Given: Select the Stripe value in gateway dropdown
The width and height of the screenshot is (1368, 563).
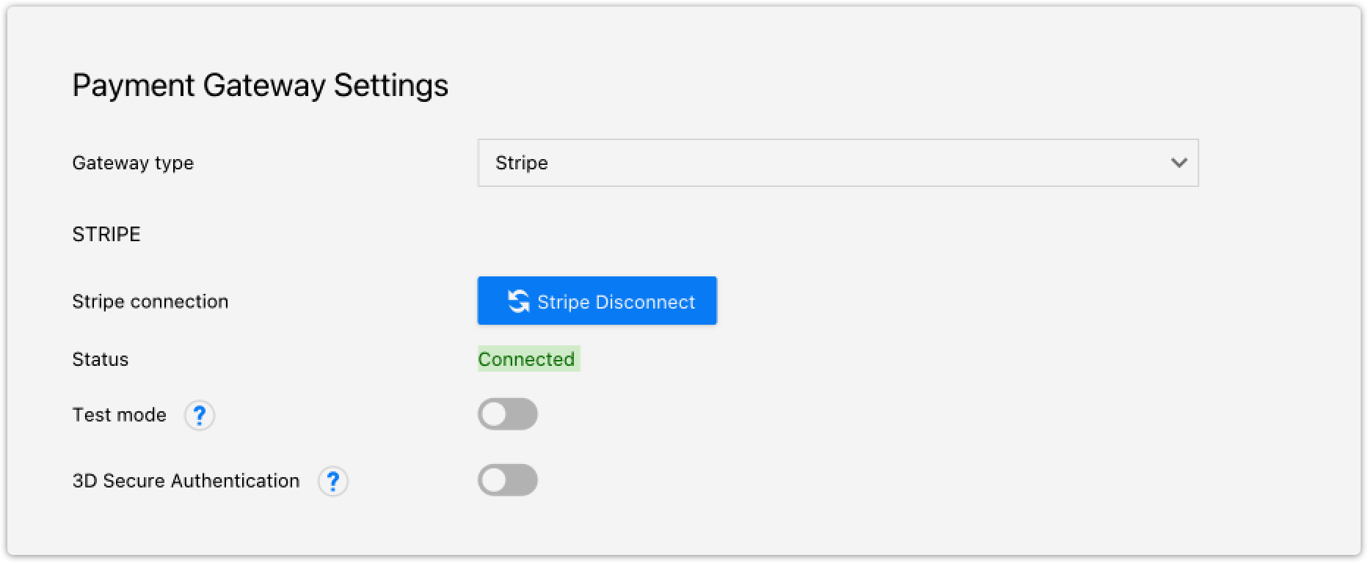Looking at the screenshot, I should click(x=522, y=163).
